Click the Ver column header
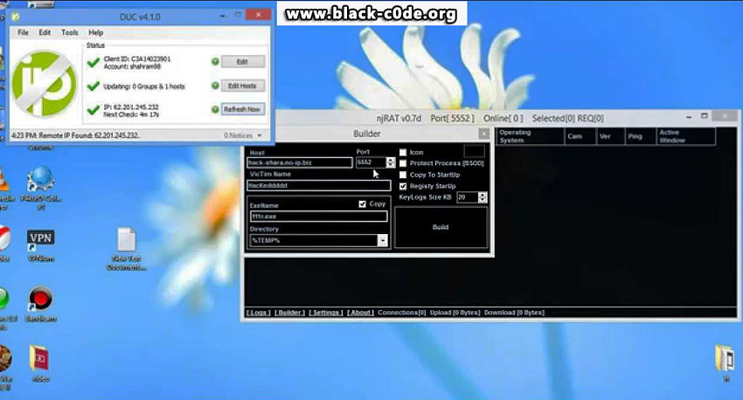 610,136
